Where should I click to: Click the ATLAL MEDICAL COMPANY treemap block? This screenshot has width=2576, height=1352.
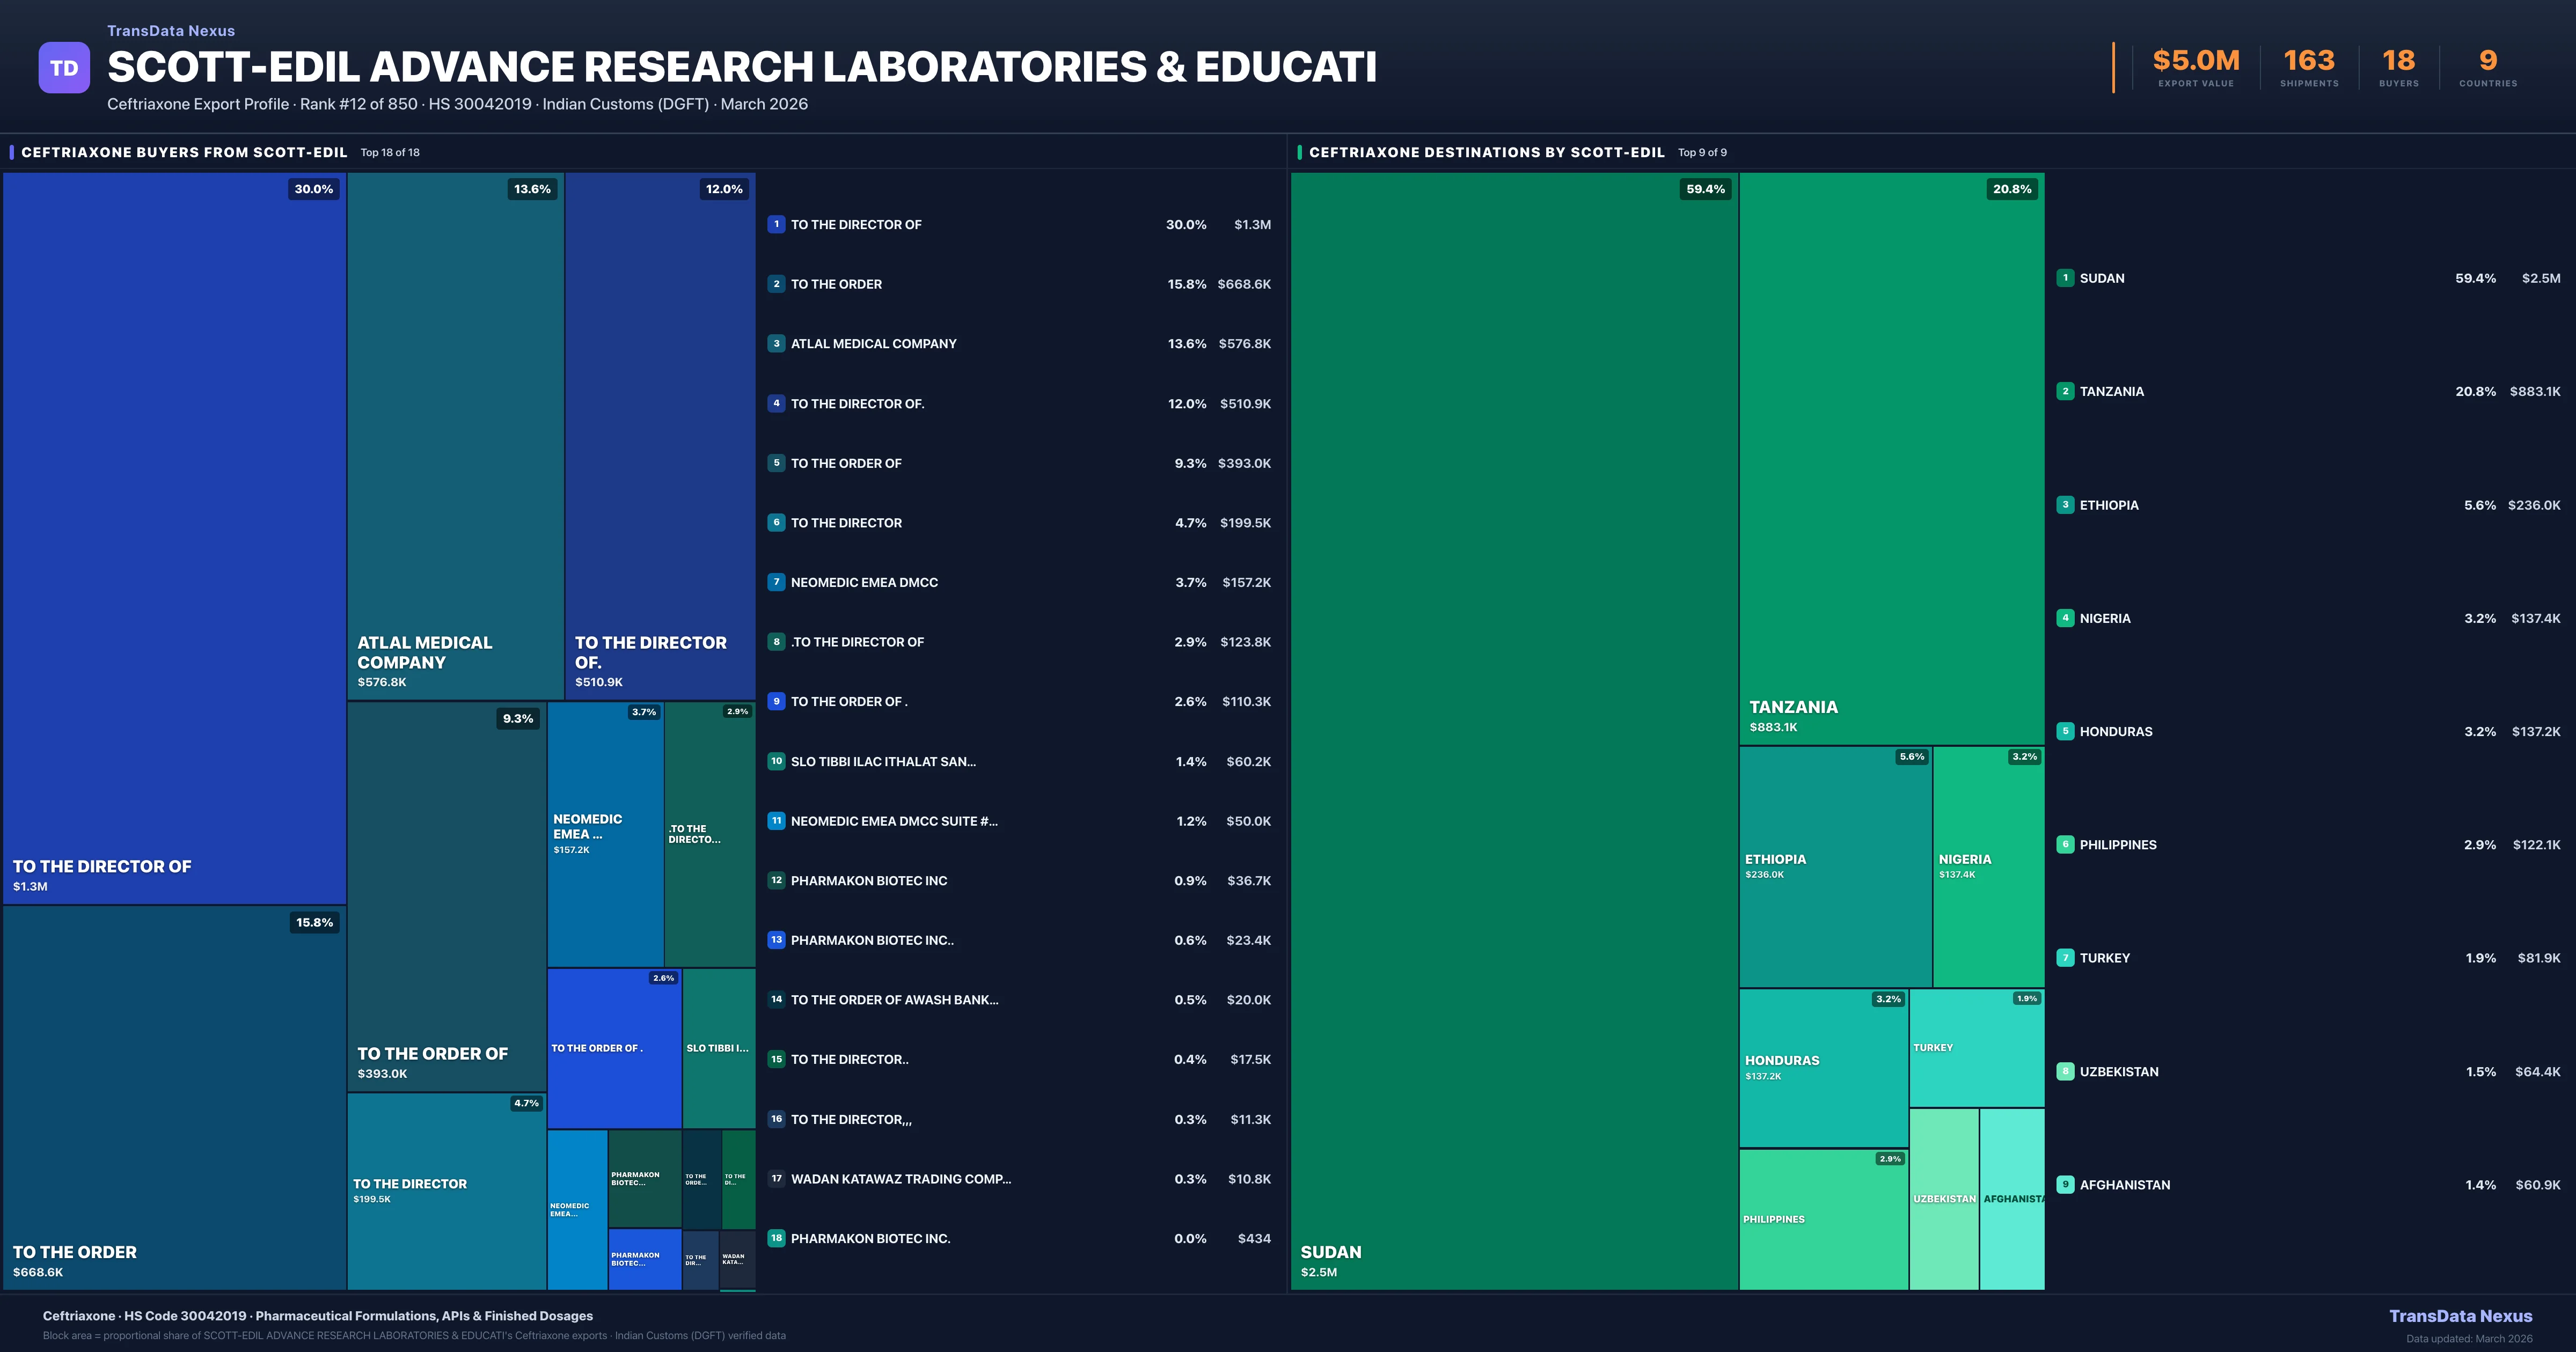click(455, 435)
